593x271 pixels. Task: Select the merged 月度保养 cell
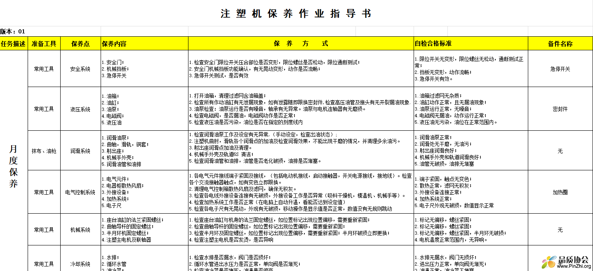(x=14, y=161)
